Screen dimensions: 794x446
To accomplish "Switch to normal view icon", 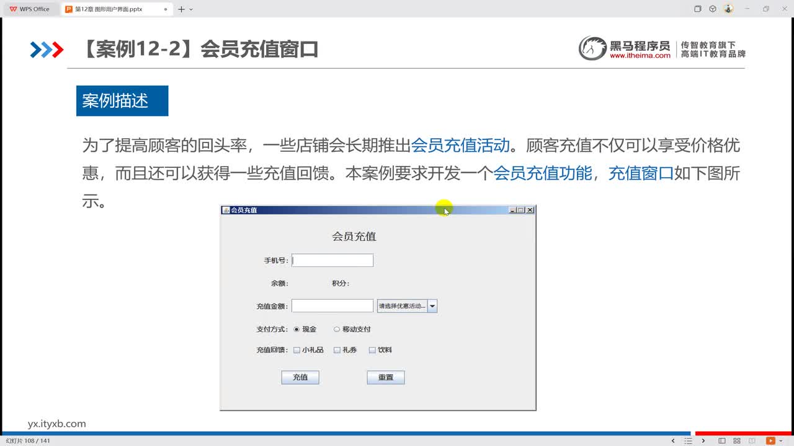I will pos(722,440).
